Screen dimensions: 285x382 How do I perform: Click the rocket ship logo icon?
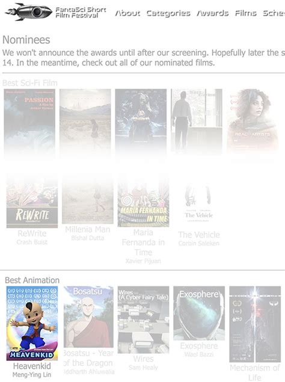[x=29, y=11]
